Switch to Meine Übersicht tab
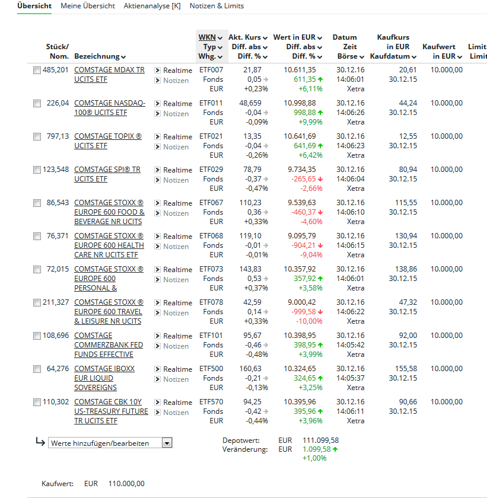 88,6
